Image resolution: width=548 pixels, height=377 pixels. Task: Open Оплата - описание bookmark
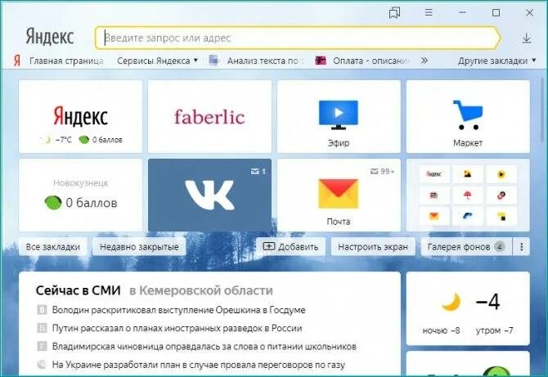click(371, 61)
